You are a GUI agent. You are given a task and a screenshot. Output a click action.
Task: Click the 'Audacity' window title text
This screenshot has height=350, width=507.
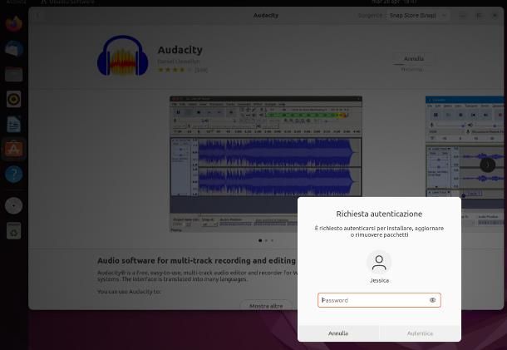[x=266, y=15]
